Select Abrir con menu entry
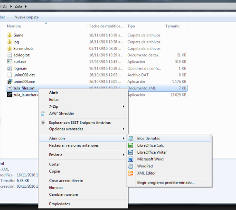The width and height of the screenshot is (236, 210). tap(83, 139)
